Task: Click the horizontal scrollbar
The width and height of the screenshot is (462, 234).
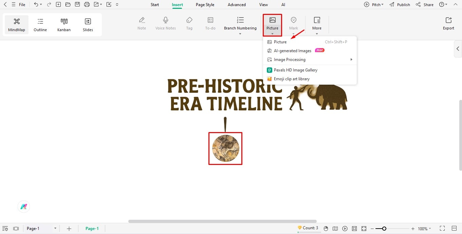Action: (222, 221)
